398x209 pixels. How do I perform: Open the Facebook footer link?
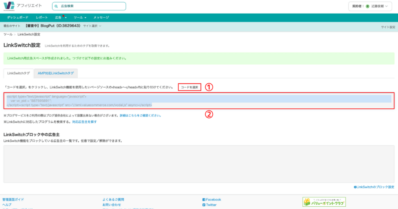pyautogui.click(x=211, y=199)
